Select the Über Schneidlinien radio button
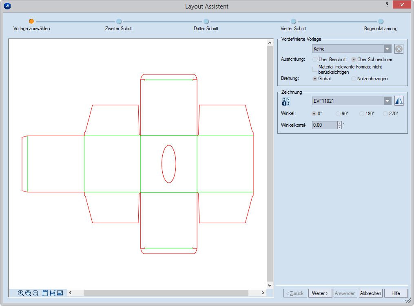This screenshot has height=306, width=414. click(x=354, y=59)
